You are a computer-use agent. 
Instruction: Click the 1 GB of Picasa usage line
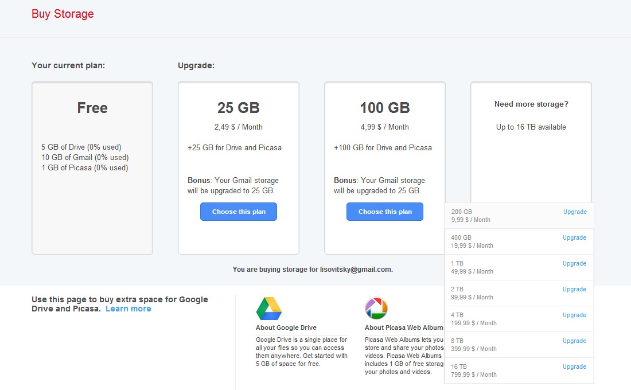[x=84, y=168]
